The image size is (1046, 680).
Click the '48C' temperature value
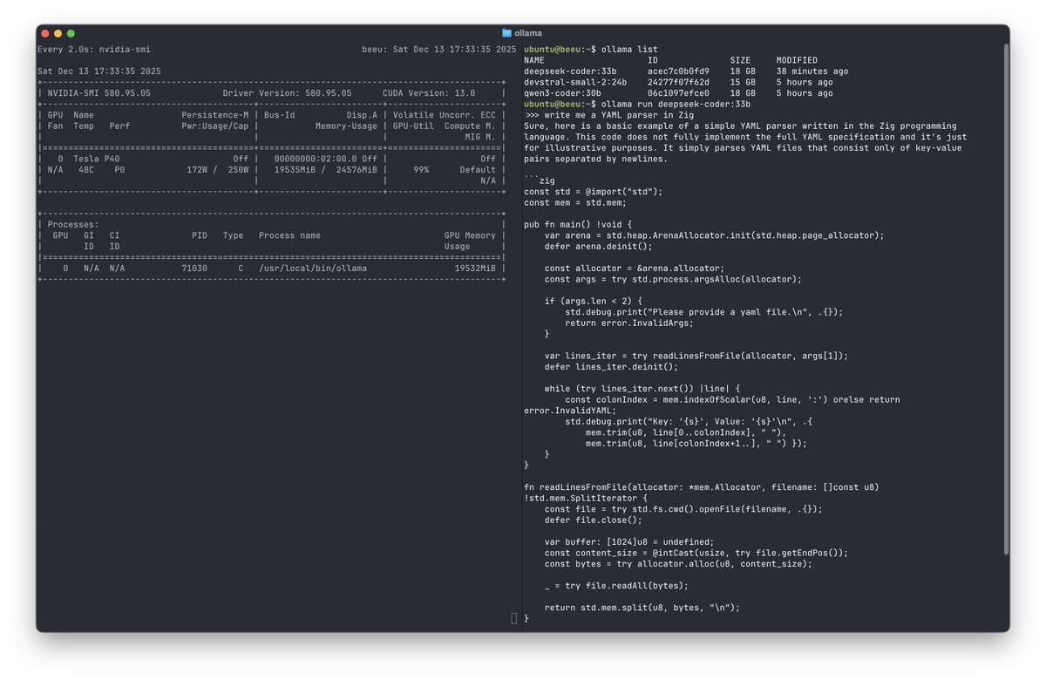[x=86, y=170]
